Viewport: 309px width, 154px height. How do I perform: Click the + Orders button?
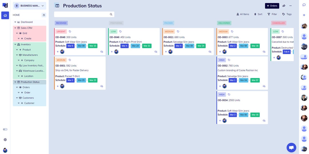(x=272, y=6)
